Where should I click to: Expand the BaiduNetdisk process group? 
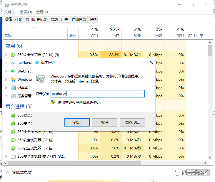(6, 63)
